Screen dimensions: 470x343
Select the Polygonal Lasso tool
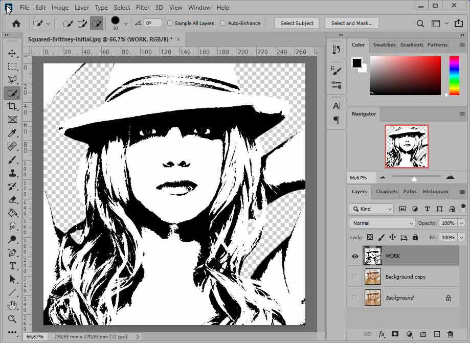(12, 79)
